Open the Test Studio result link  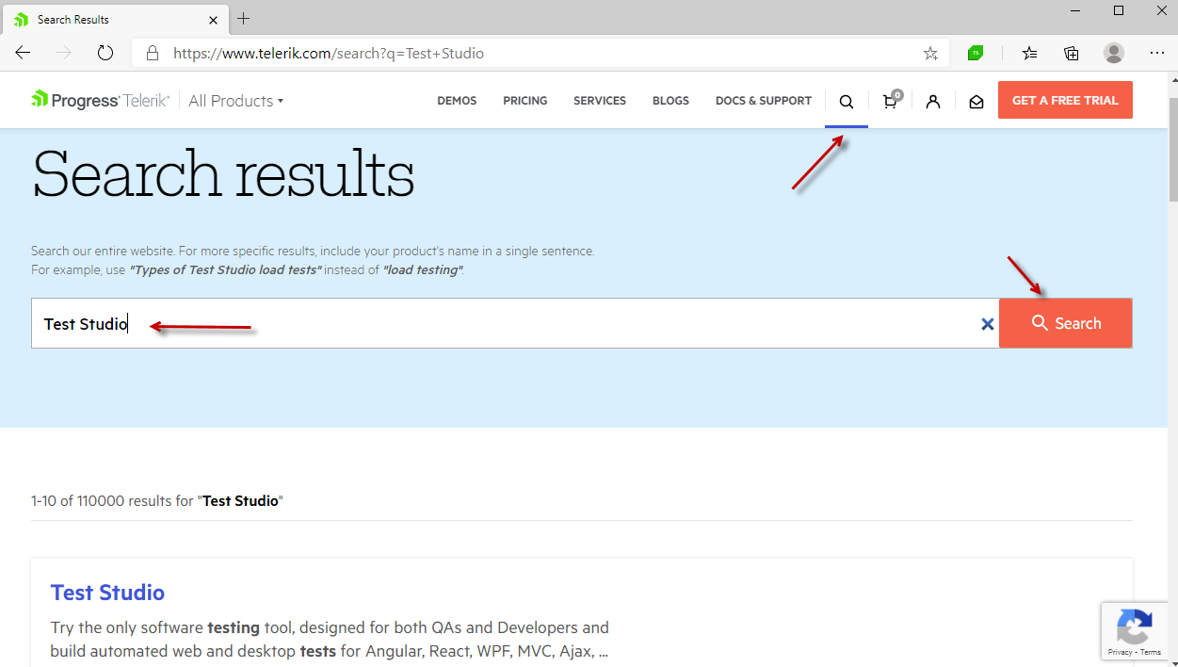107,593
